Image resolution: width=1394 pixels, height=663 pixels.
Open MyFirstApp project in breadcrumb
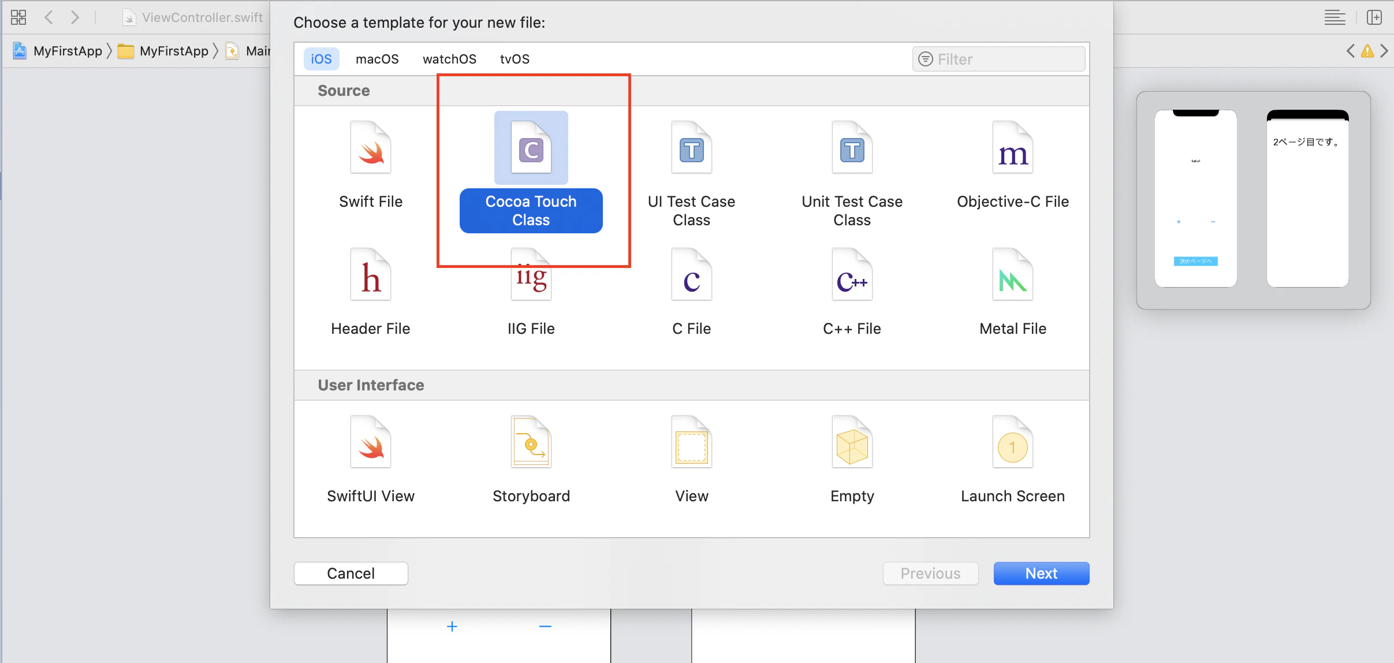point(58,51)
